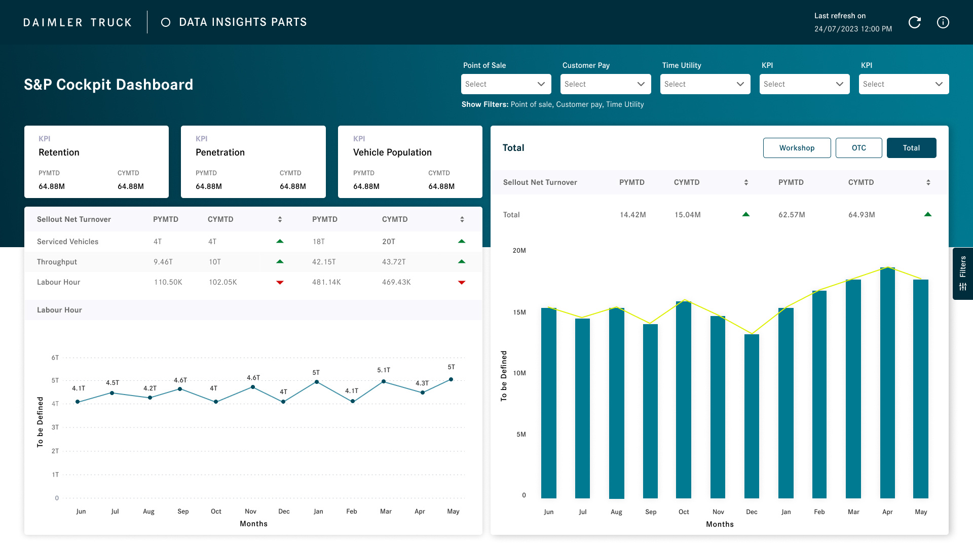Refresh the dashboard data
973x547 pixels.
(915, 22)
